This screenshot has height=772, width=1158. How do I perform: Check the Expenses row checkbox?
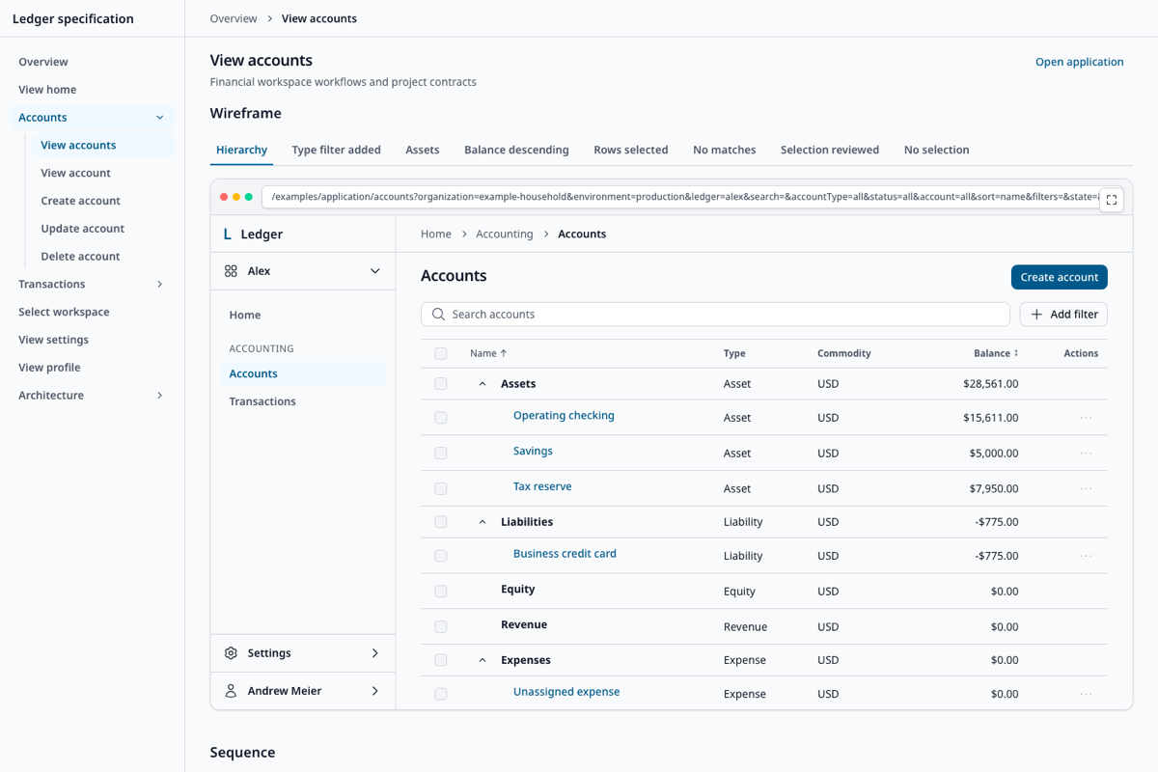pyautogui.click(x=441, y=660)
